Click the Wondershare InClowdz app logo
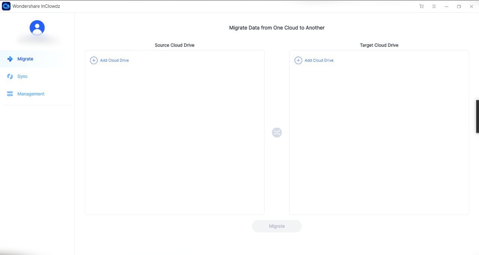479x255 pixels. coord(6,6)
